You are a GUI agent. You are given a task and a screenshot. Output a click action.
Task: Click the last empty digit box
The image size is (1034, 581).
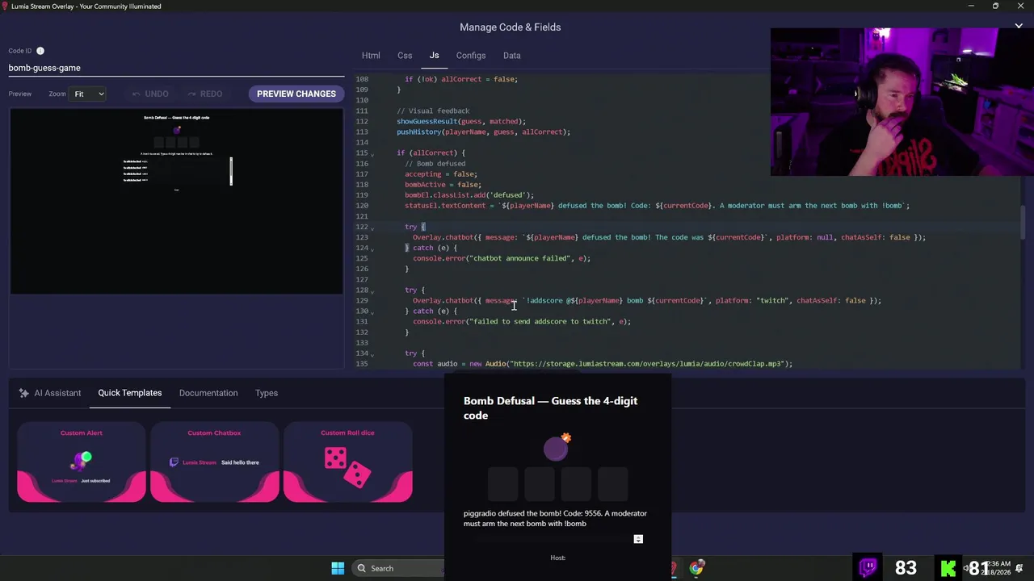click(613, 483)
